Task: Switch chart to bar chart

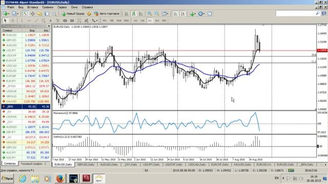Action: [x=127, y=14]
